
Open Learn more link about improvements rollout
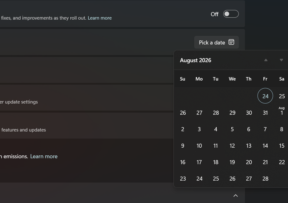click(100, 18)
